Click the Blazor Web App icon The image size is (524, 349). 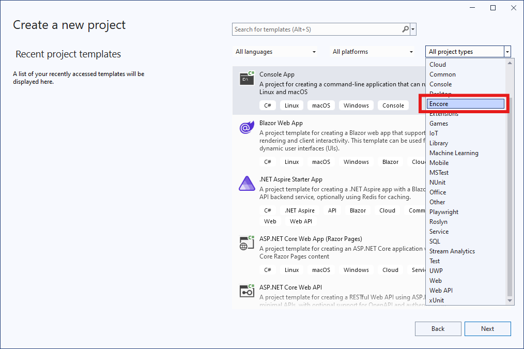247,127
